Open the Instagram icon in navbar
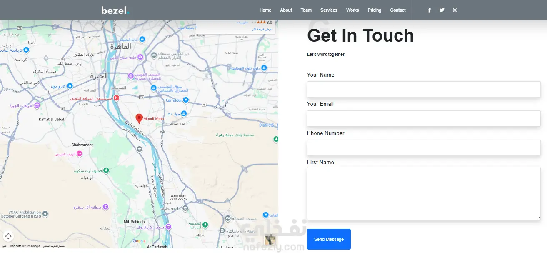 455,10
